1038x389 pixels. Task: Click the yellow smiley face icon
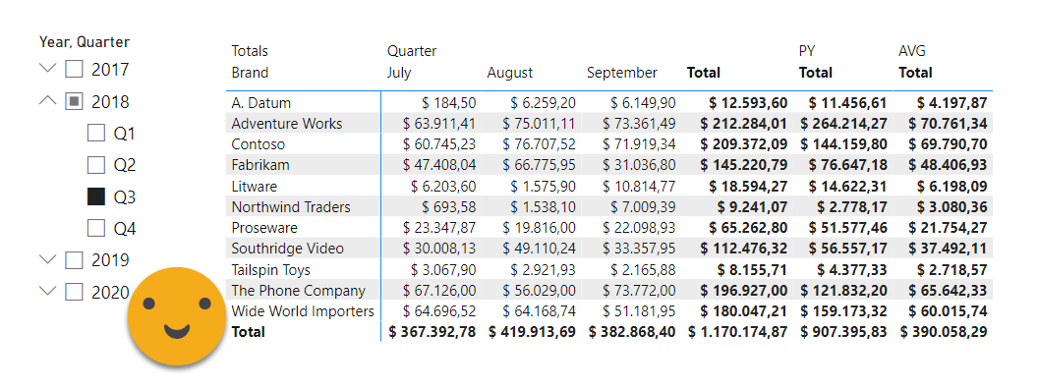pyautogui.click(x=177, y=316)
